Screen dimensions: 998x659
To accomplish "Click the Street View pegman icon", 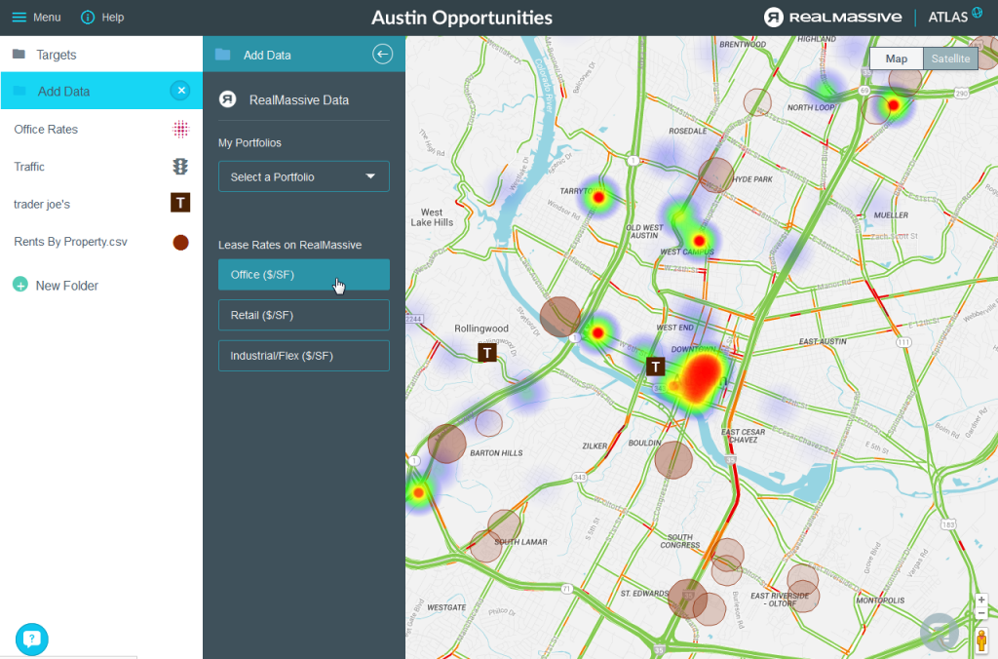I will pos(980,640).
